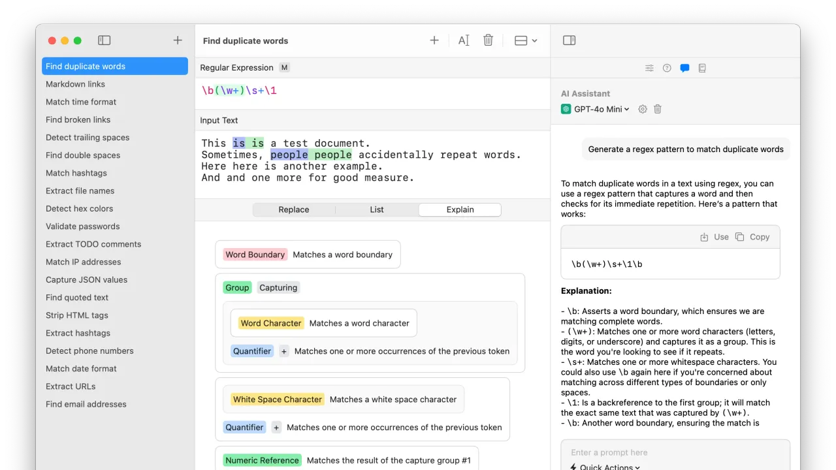The image size is (836, 470).
Task: Click the rename text-cursor icon
Action: point(464,40)
